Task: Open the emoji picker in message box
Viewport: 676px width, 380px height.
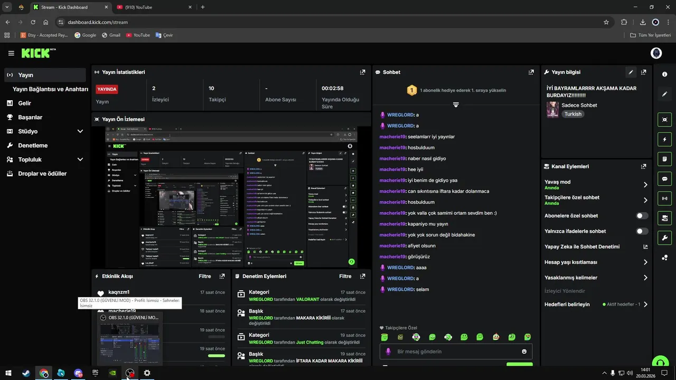Action: tap(524, 351)
